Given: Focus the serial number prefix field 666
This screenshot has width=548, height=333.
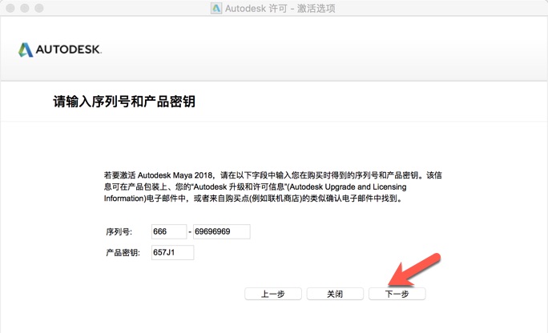Looking at the screenshot, I should coord(169,231).
